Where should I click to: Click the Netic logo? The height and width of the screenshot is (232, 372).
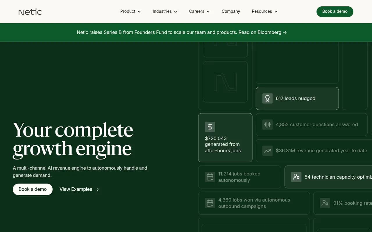[x=30, y=12]
